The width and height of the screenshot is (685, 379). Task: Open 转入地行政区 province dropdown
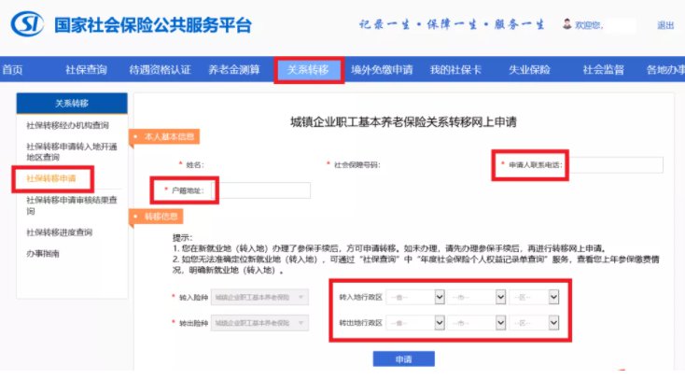[x=415, y=297]
